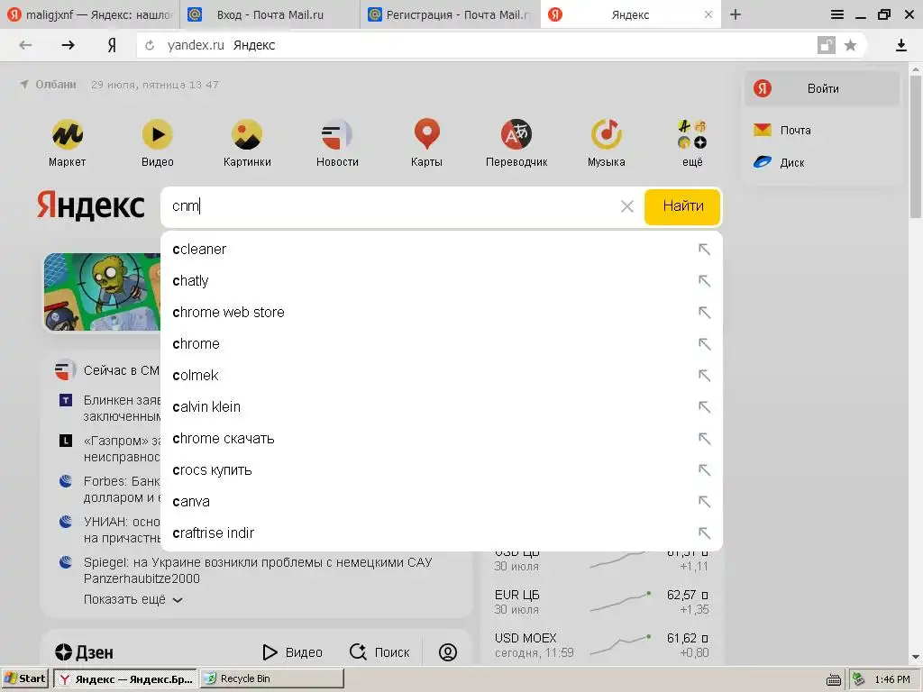Open the Dzen profile circle icon
This screenshot has width=923, height=692.
coord(448,652)
